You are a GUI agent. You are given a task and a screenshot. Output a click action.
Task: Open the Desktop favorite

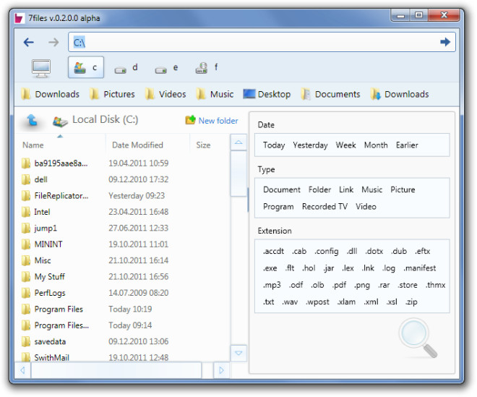tap(267, 94)
